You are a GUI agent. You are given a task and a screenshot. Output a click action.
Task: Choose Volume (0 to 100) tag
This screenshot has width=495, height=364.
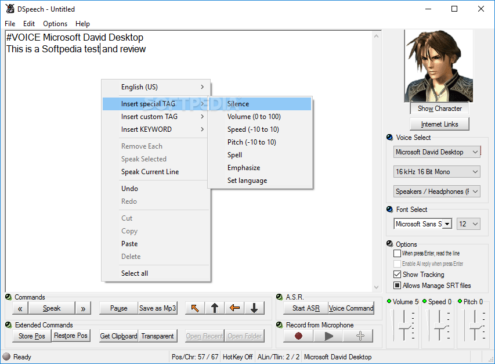(x=260, y=117)
